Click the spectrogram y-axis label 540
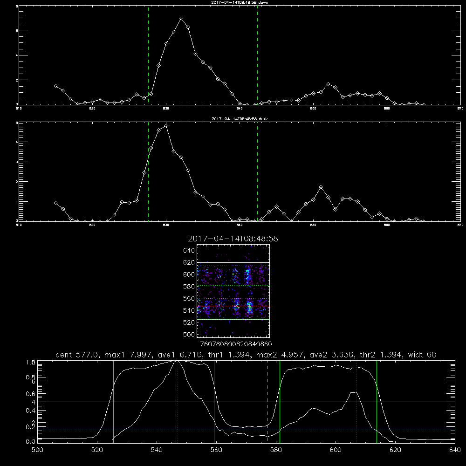Viewport: 466px width, 466px height. [189, 310]
